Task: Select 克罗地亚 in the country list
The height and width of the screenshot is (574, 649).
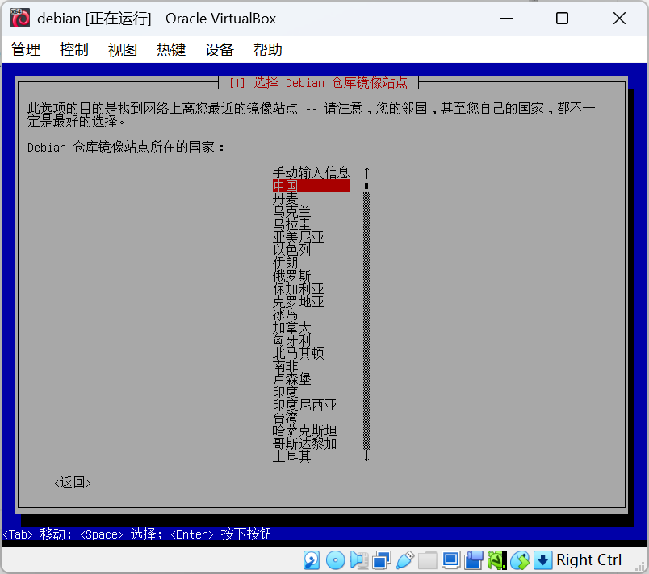Action: pos(298,302)
